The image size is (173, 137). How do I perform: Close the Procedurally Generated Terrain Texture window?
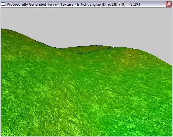click(168, 4)
